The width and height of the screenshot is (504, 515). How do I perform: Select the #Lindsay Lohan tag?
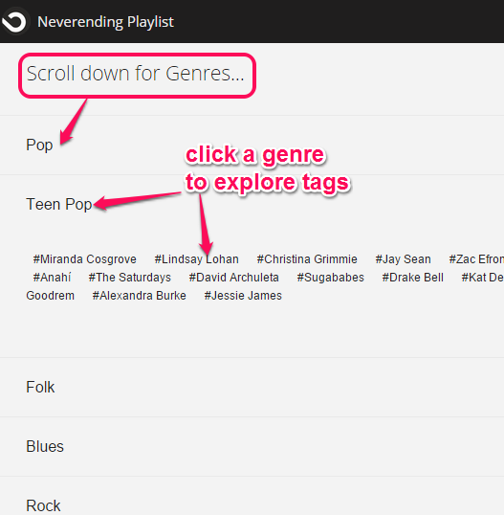[197, 259]
